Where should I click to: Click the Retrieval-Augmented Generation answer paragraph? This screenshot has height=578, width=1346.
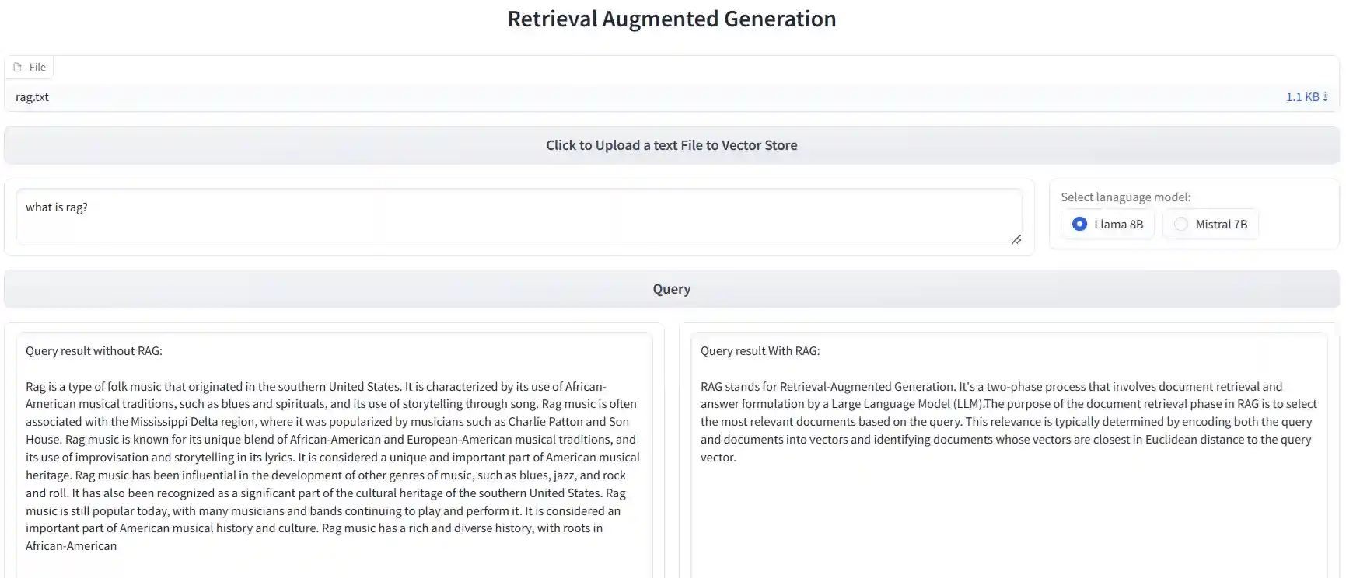click(1008, 422)
